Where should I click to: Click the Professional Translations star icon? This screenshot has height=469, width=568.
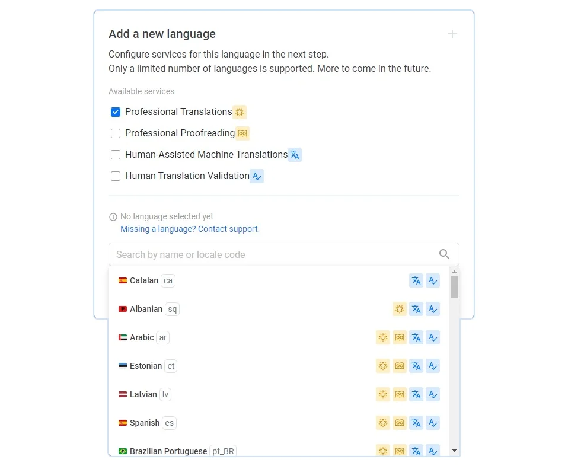tap(240, 111)
